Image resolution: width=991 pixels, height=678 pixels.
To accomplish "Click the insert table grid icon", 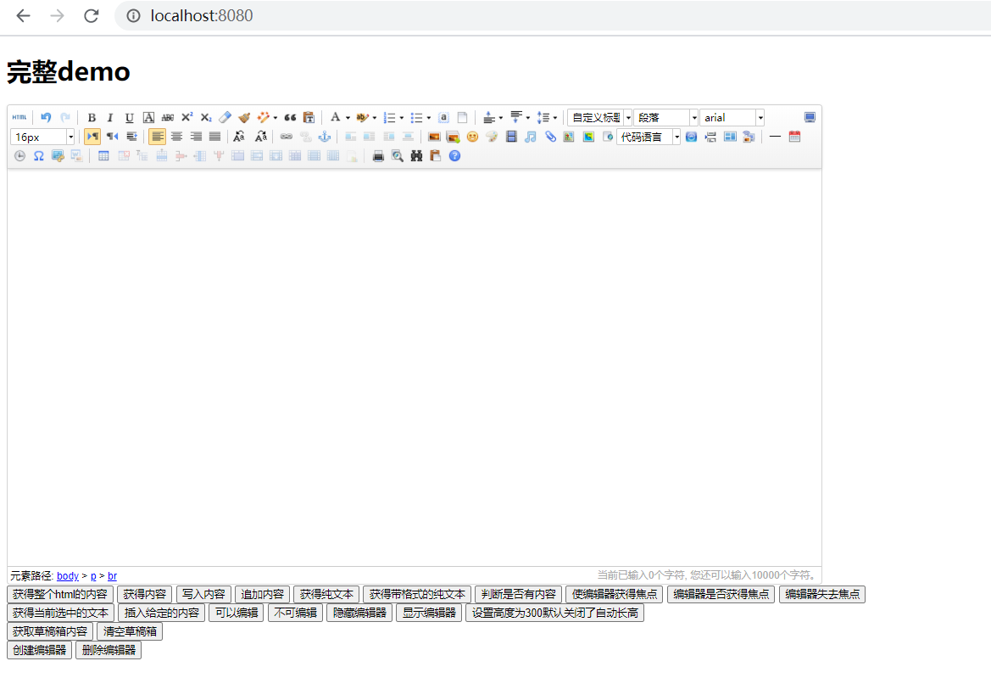I will click(x=103, y=156).
